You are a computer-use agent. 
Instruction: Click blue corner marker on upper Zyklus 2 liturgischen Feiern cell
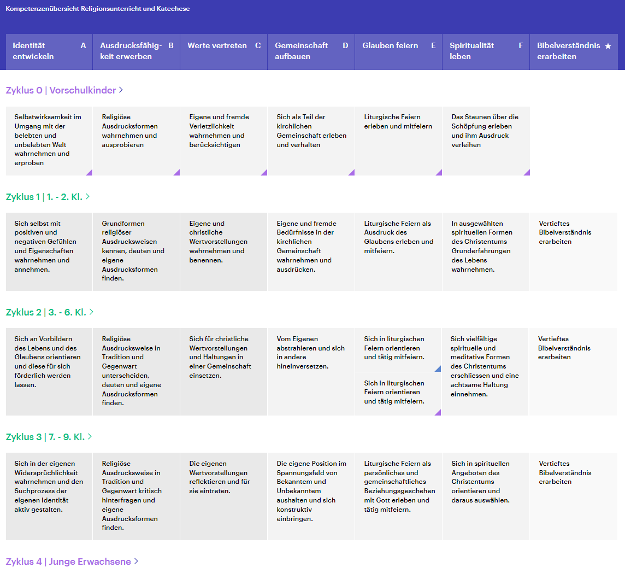(x=438, y=369)
